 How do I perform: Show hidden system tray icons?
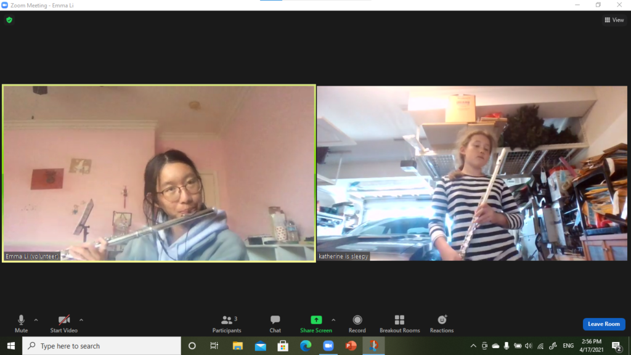(473, 346)
